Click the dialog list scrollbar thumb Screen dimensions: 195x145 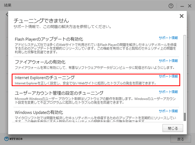[185, 117]
